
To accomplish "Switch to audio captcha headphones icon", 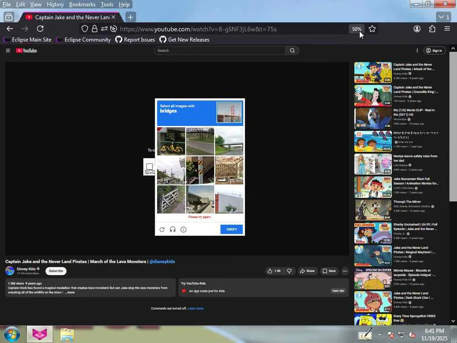I will click(173, 230).
